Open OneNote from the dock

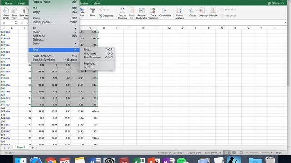coord(168,160)
